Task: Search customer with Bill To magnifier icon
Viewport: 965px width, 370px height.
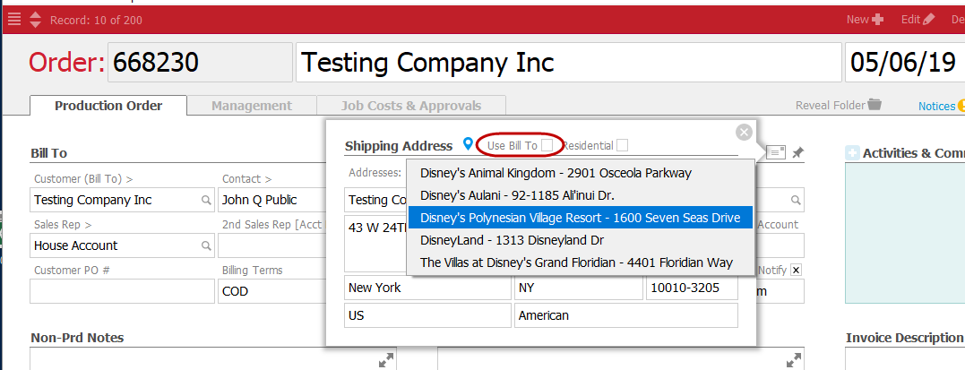Action: tap(205, 200)
